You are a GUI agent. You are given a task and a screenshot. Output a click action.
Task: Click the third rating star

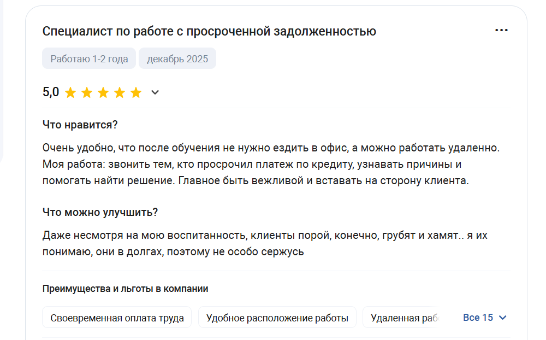tap(103, 92)
